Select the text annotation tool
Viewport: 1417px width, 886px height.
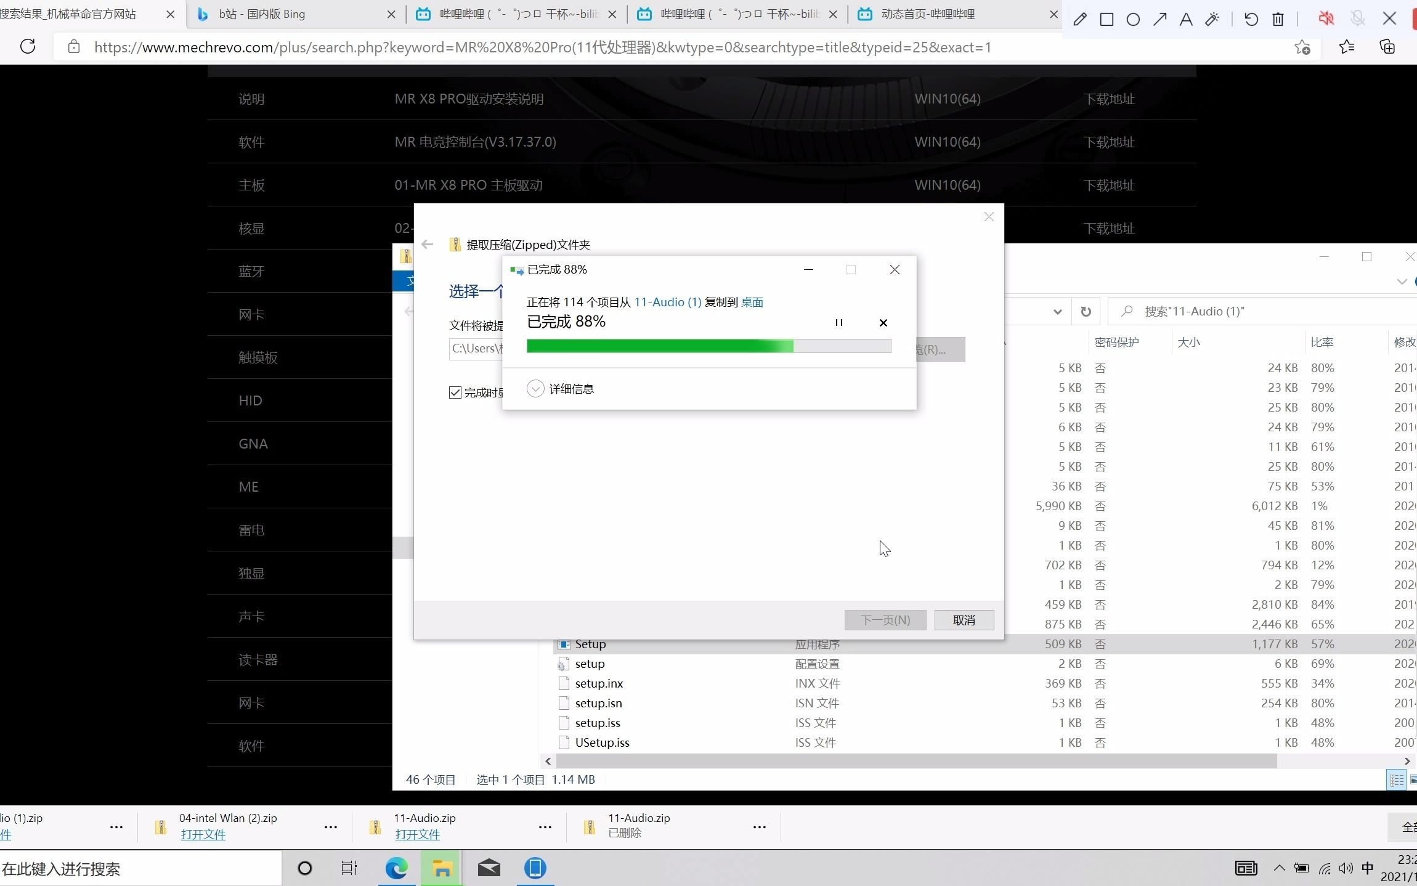(1186, 19)
